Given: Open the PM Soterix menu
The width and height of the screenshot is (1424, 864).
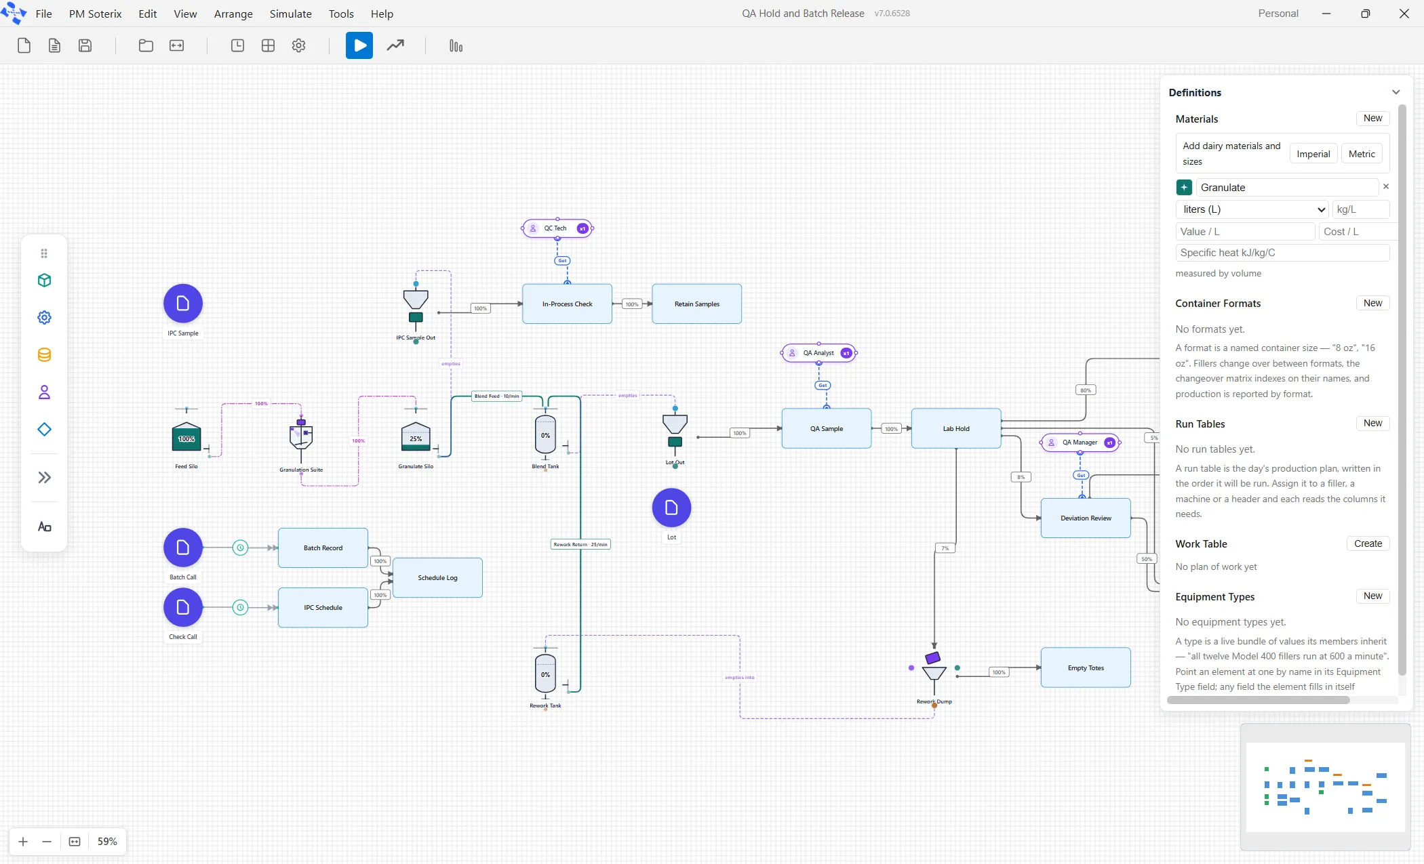Looking at the screenshot, I should tap(96, 14).
